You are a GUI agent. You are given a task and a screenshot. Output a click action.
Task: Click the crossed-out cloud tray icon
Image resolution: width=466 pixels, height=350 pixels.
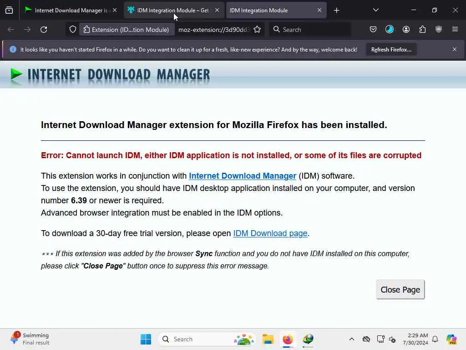click(366, 339)
